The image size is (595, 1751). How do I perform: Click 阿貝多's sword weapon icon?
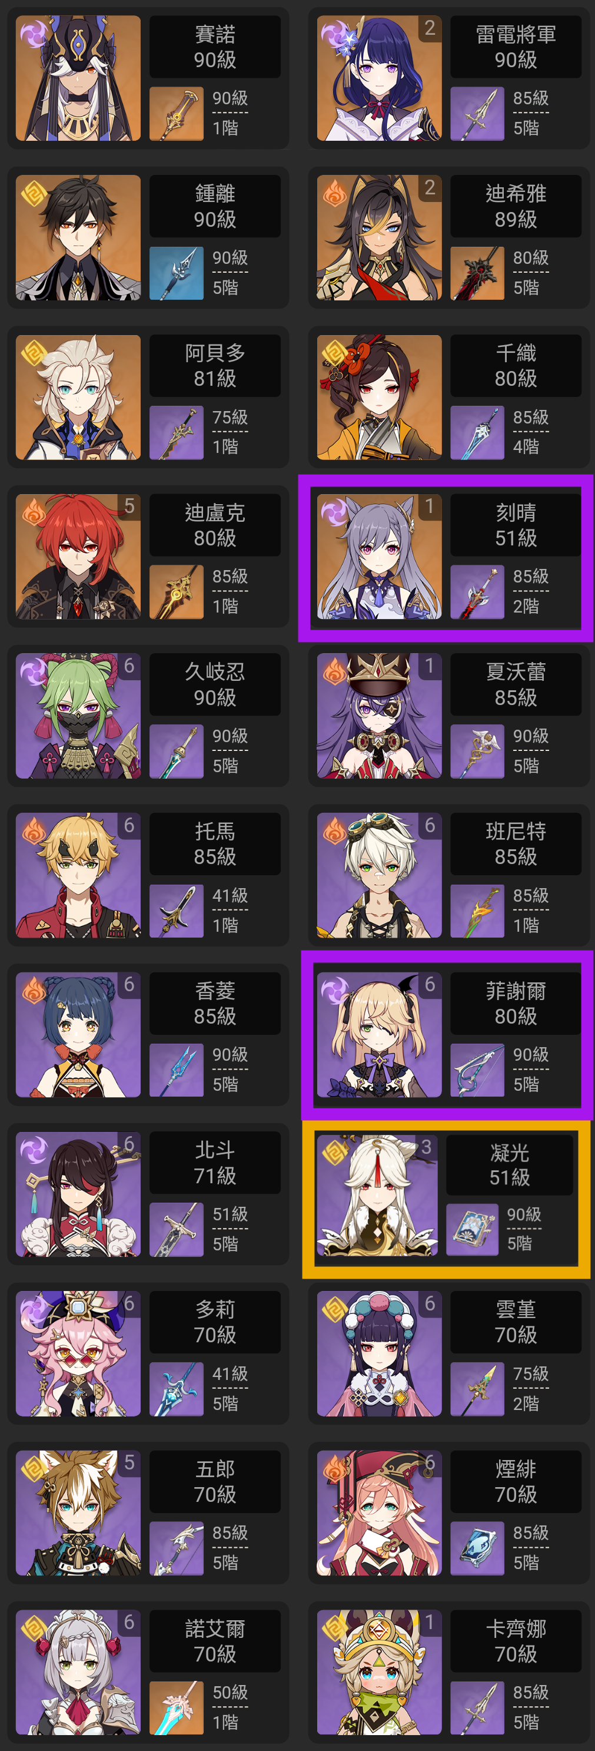pyautogui.click(x=176, y=432)
